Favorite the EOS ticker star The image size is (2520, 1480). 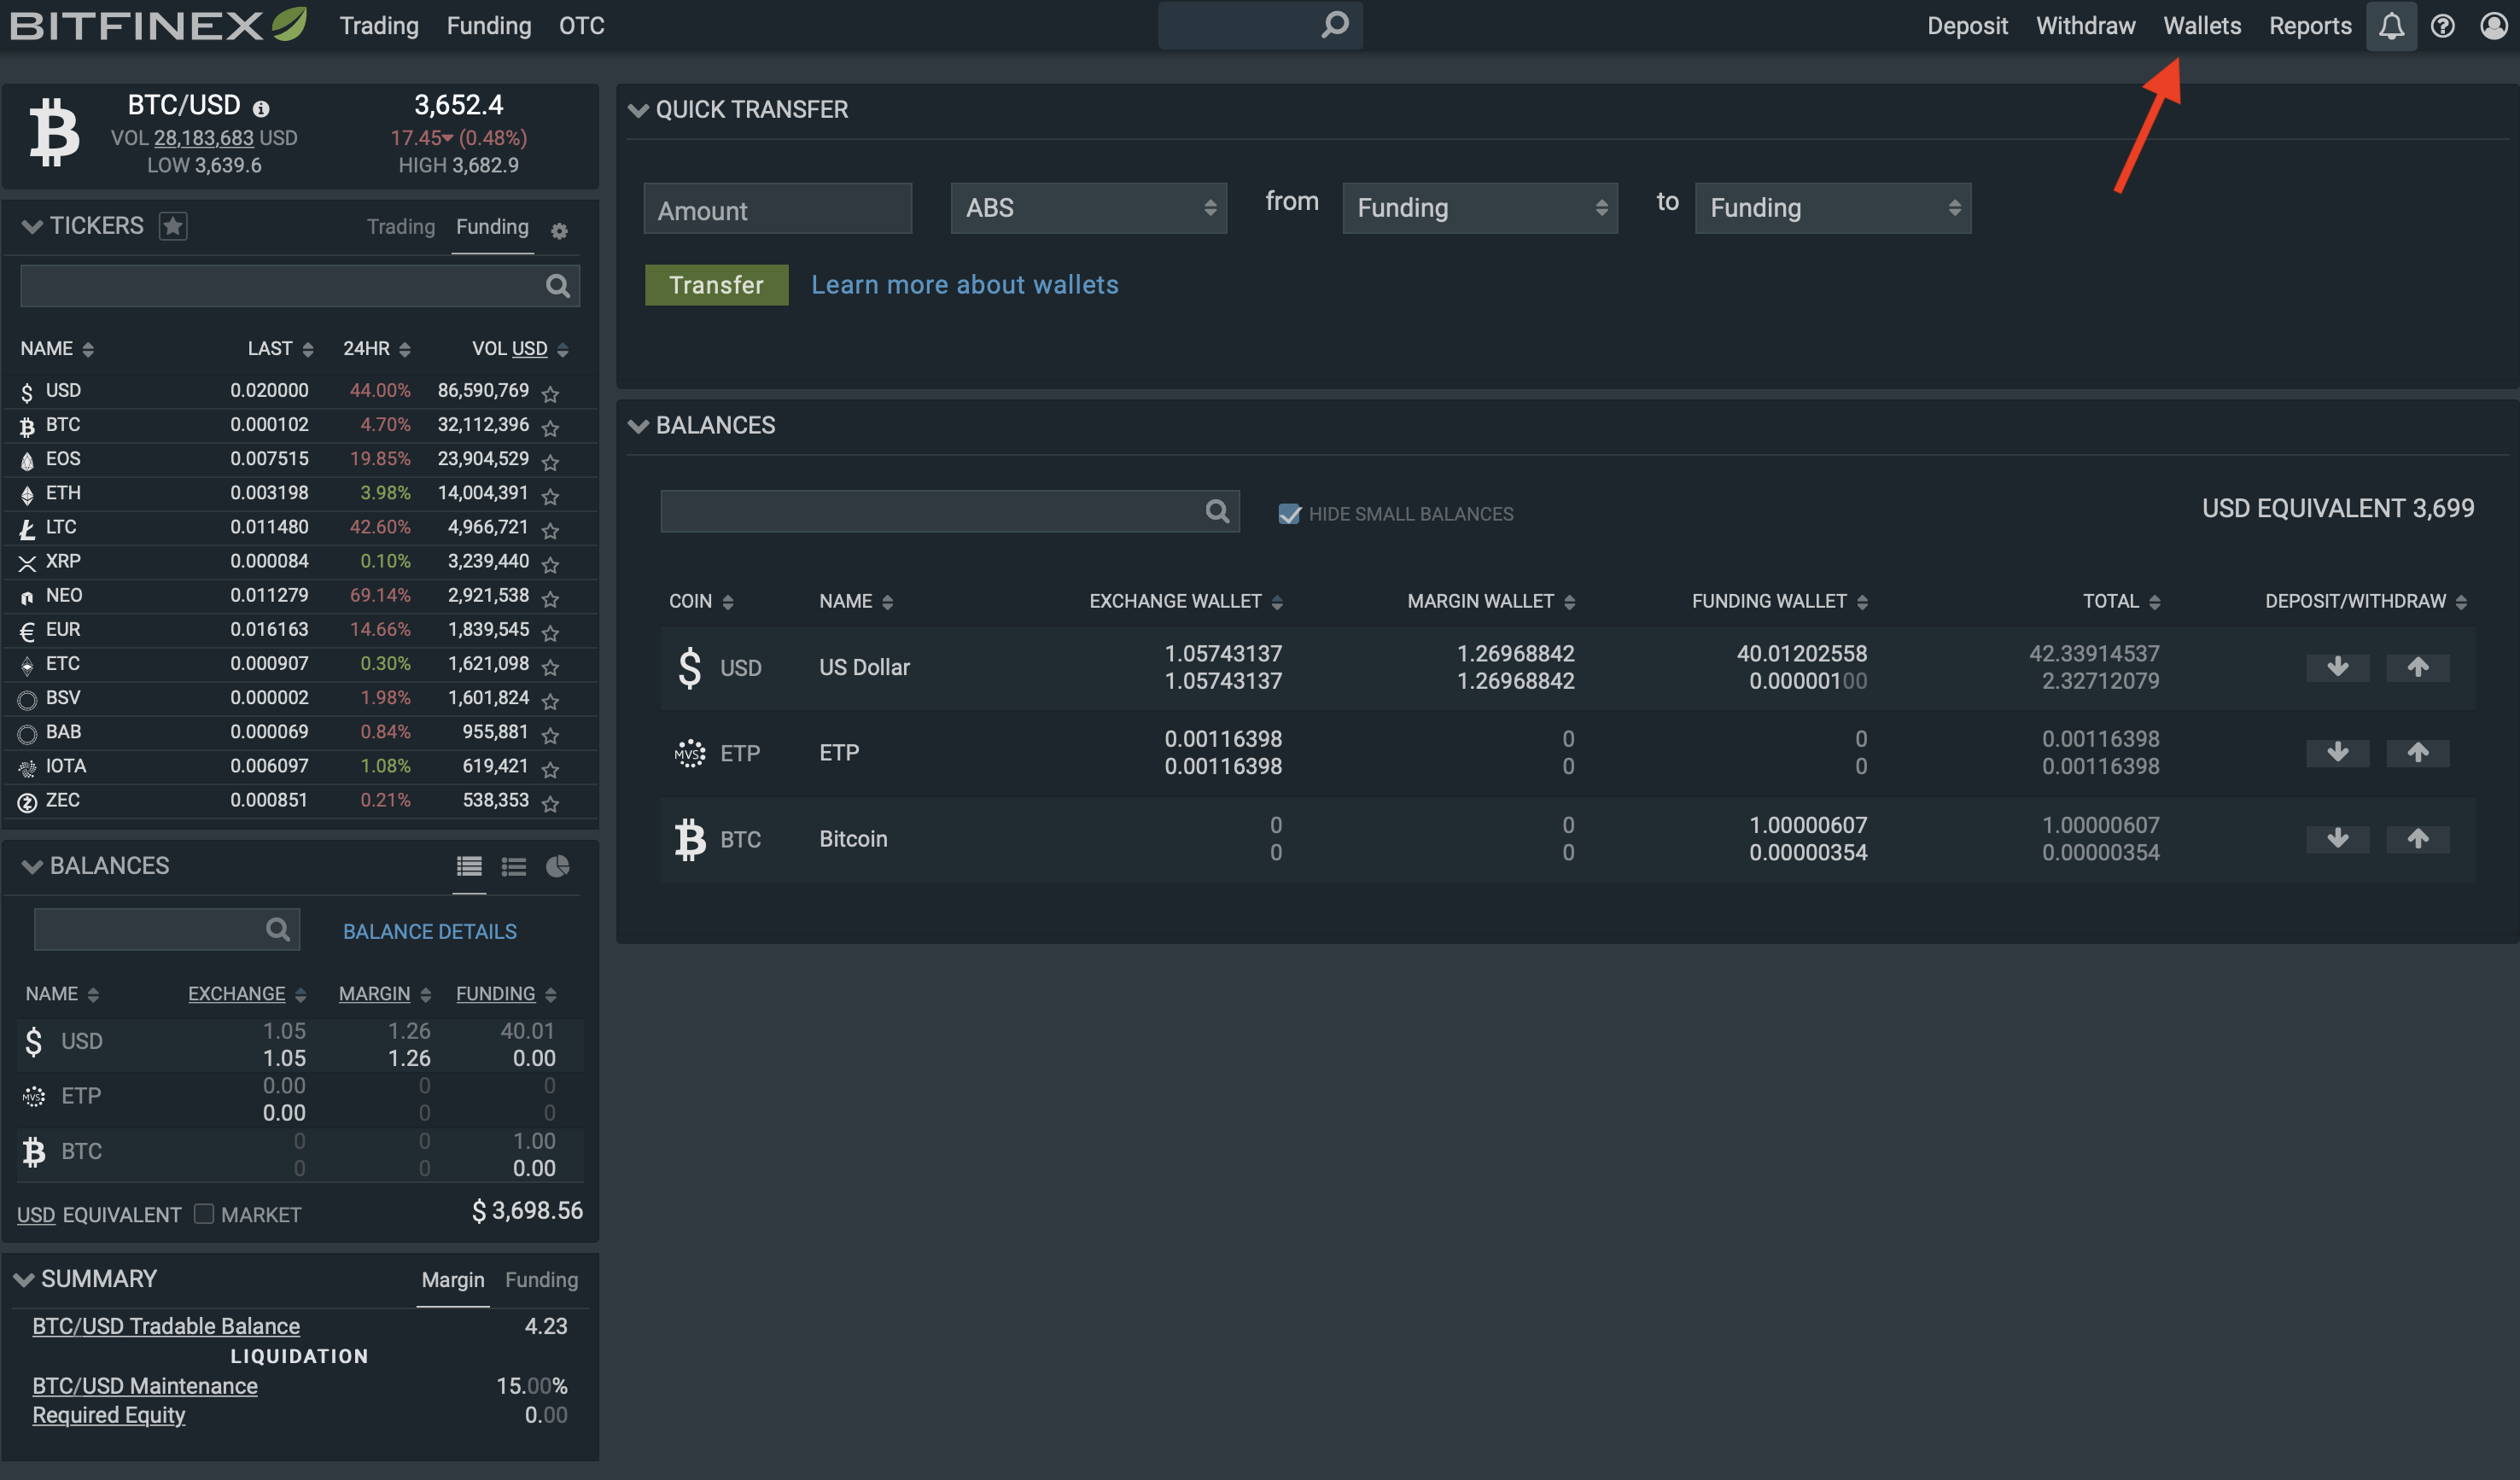(x=550, y=461)
